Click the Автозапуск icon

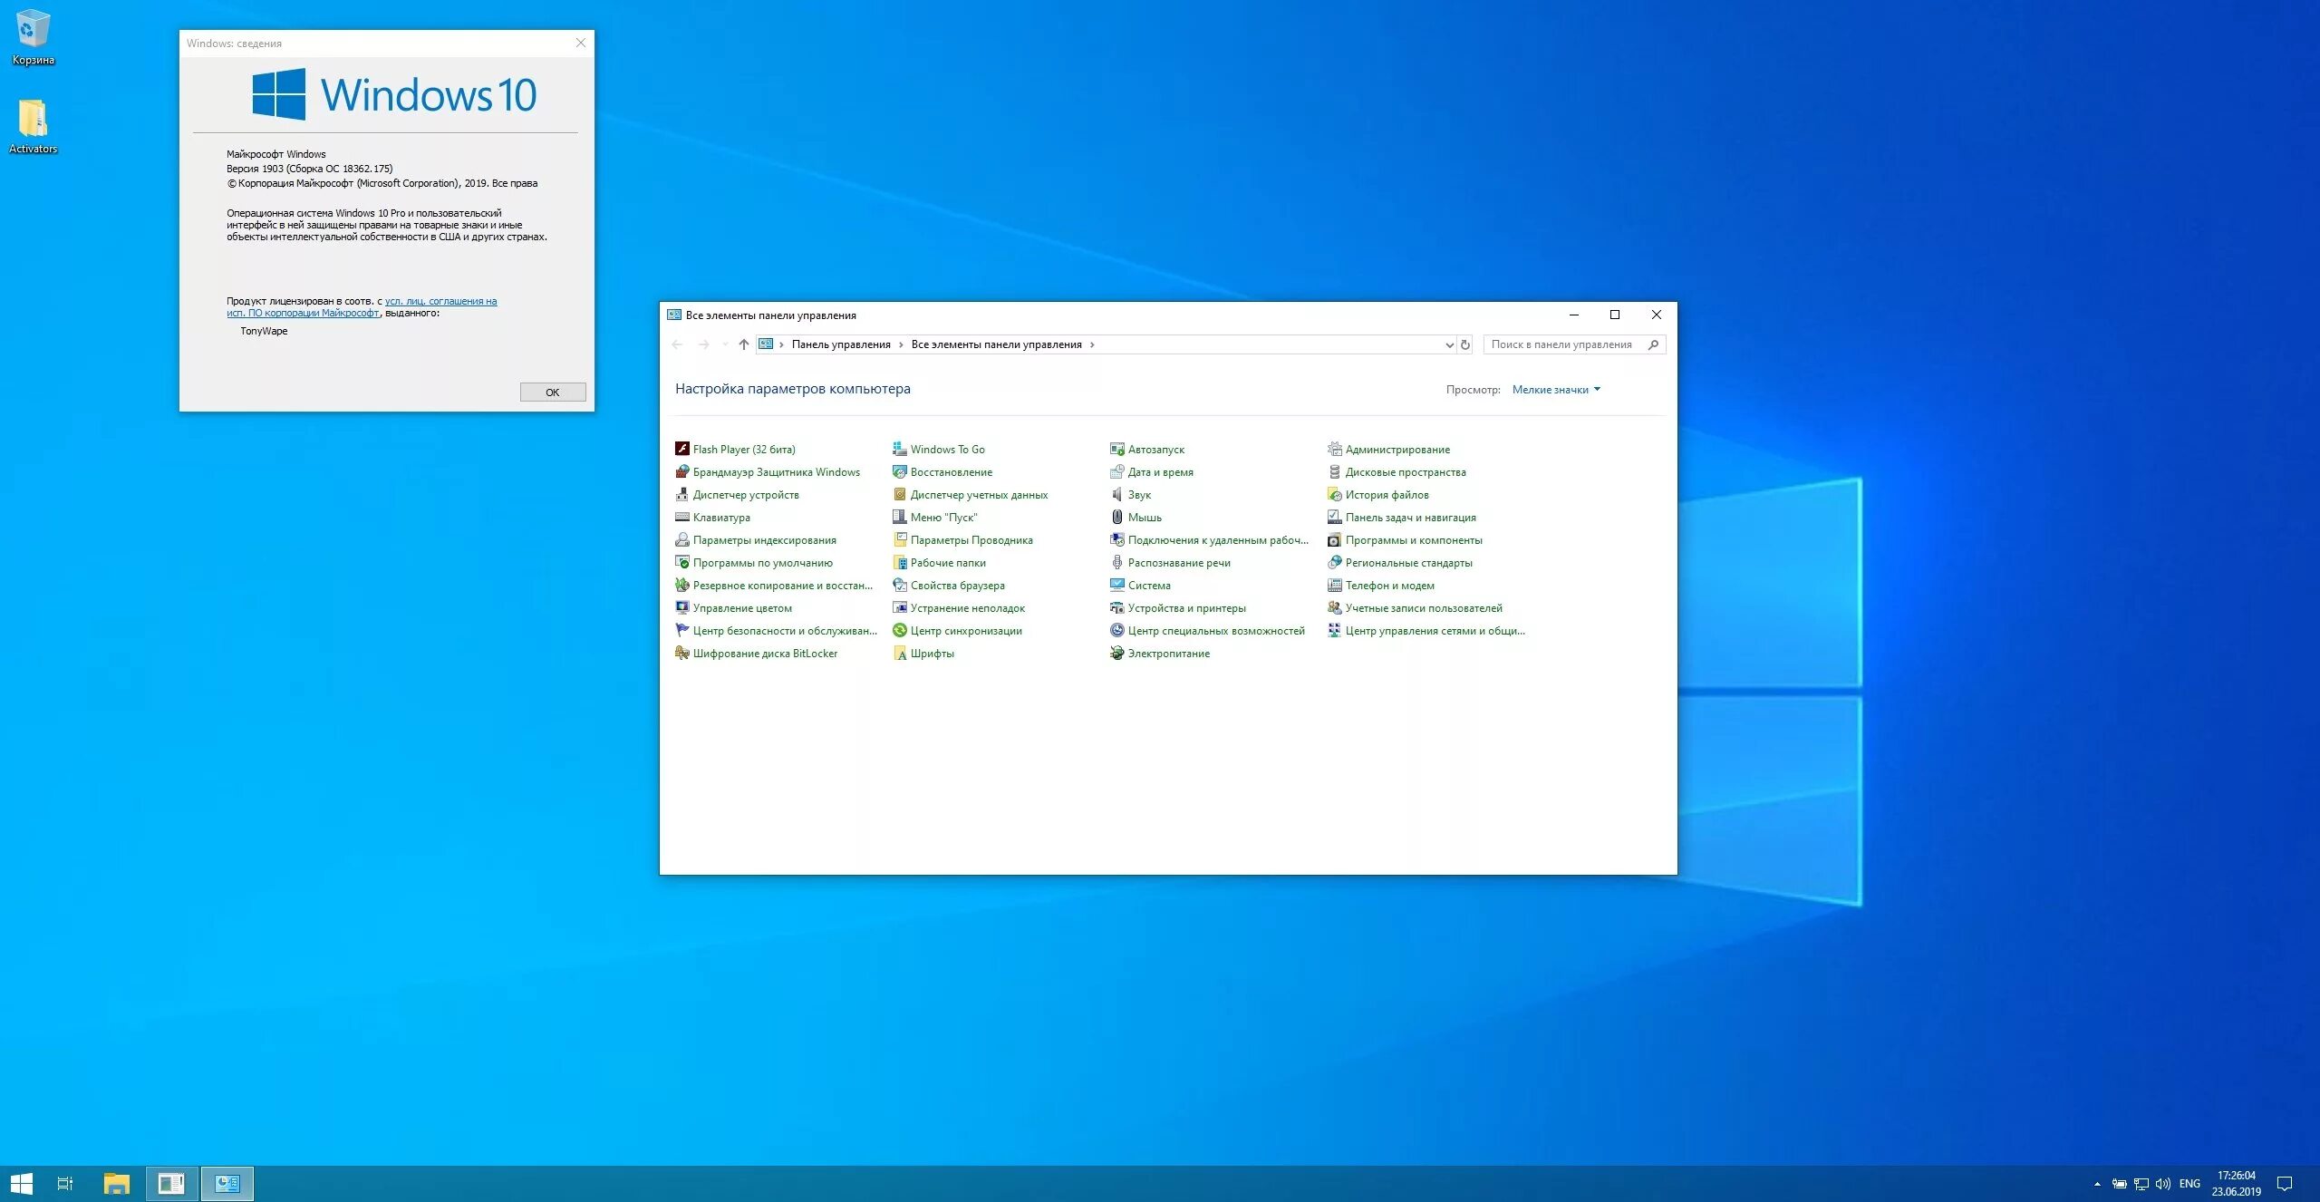coord(1116,449)
